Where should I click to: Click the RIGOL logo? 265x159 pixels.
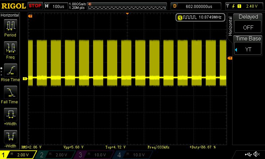coord(14,6)
